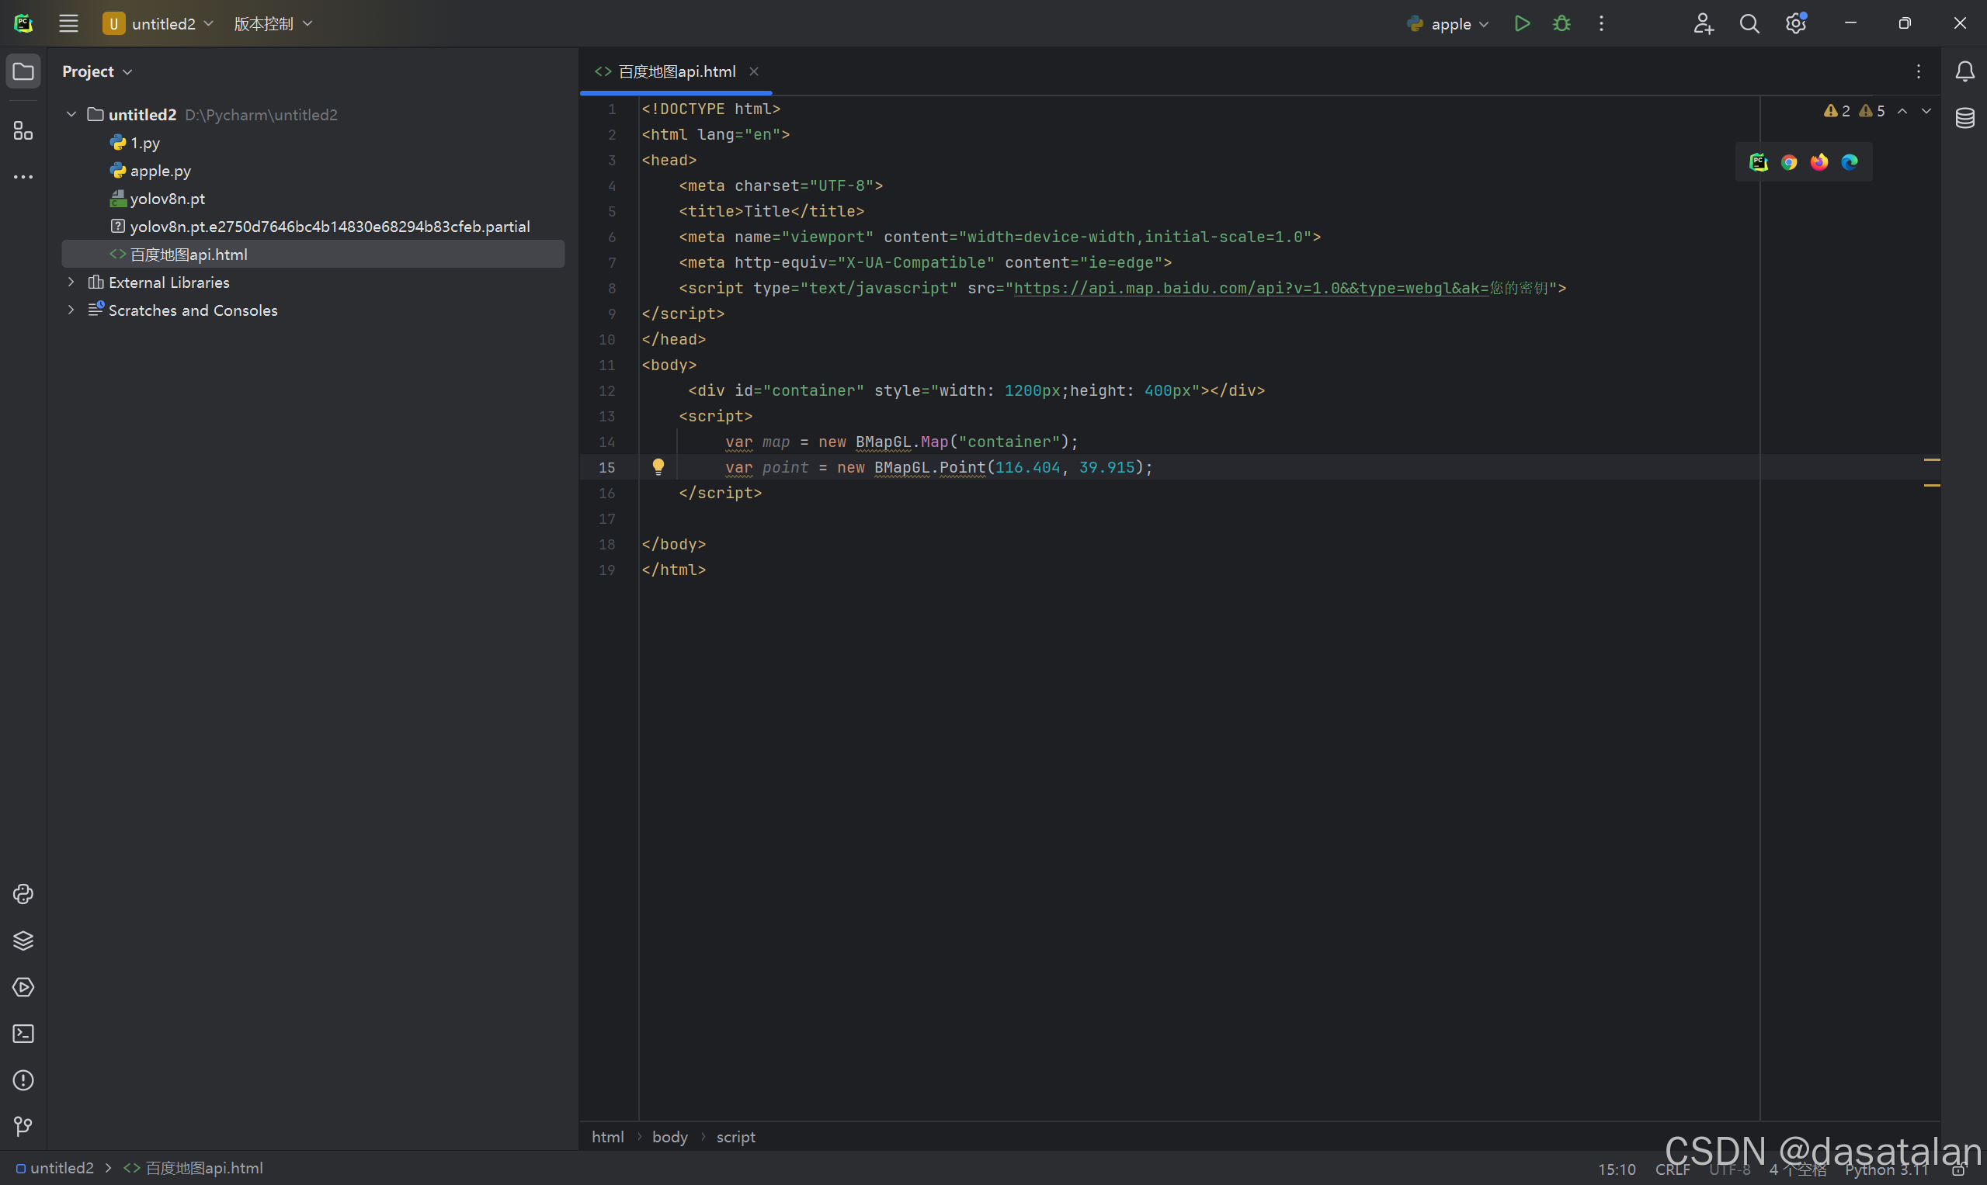Expand the External Libraries node
The width and height of the screenshot is (1987, 1185).
(71, 282)
